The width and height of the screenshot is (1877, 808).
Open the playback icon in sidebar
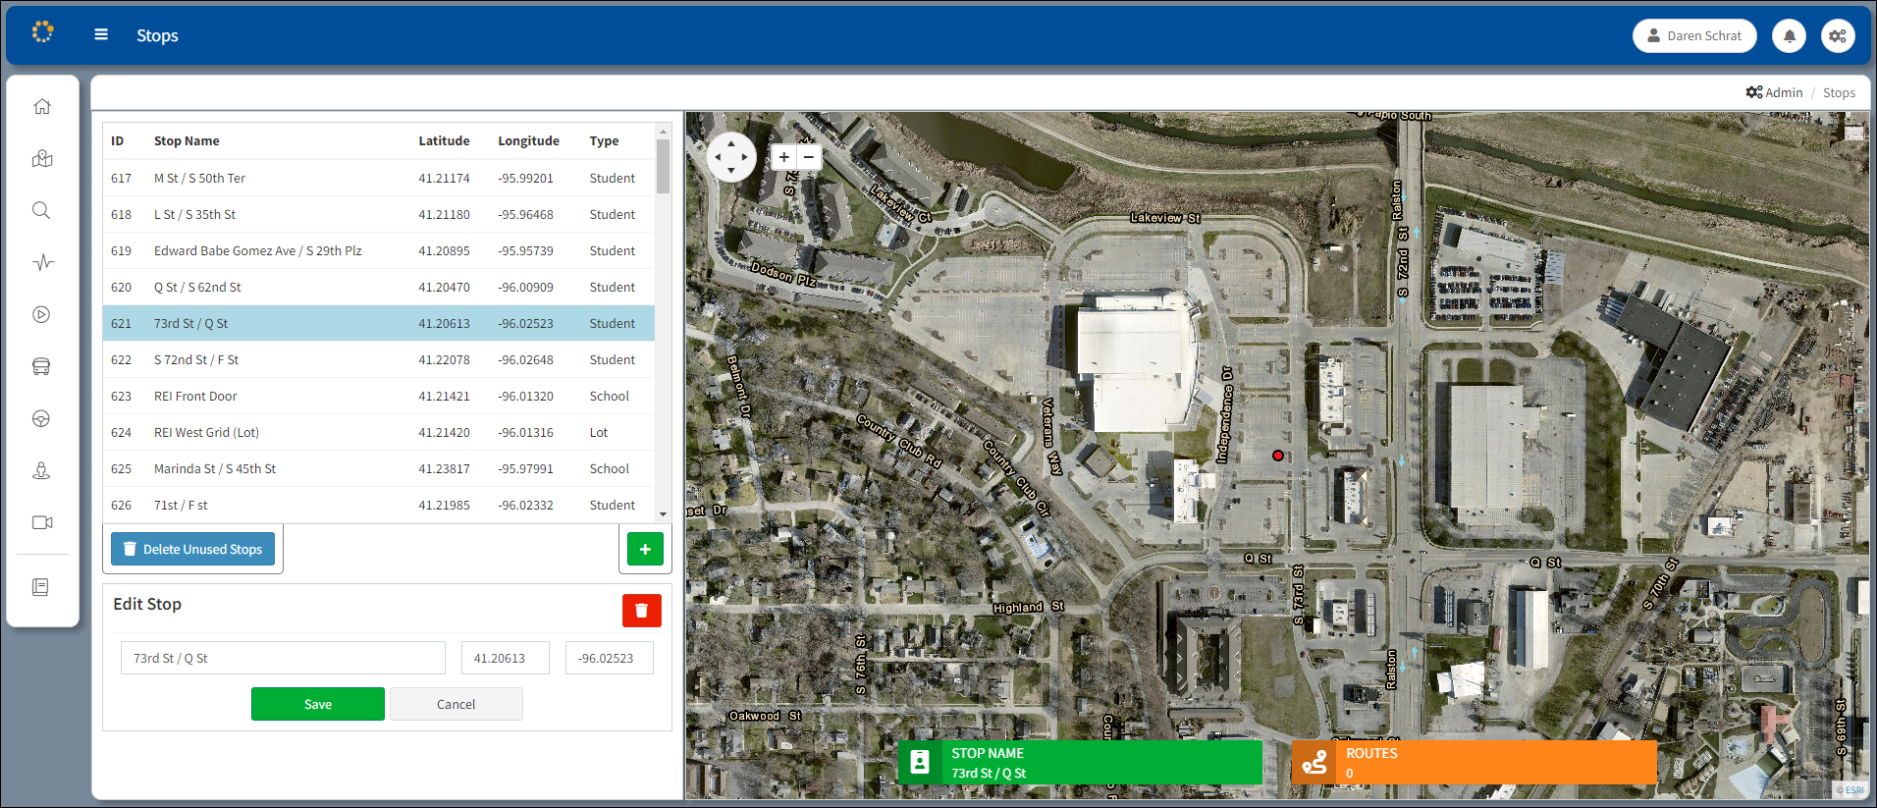point(41,314)
